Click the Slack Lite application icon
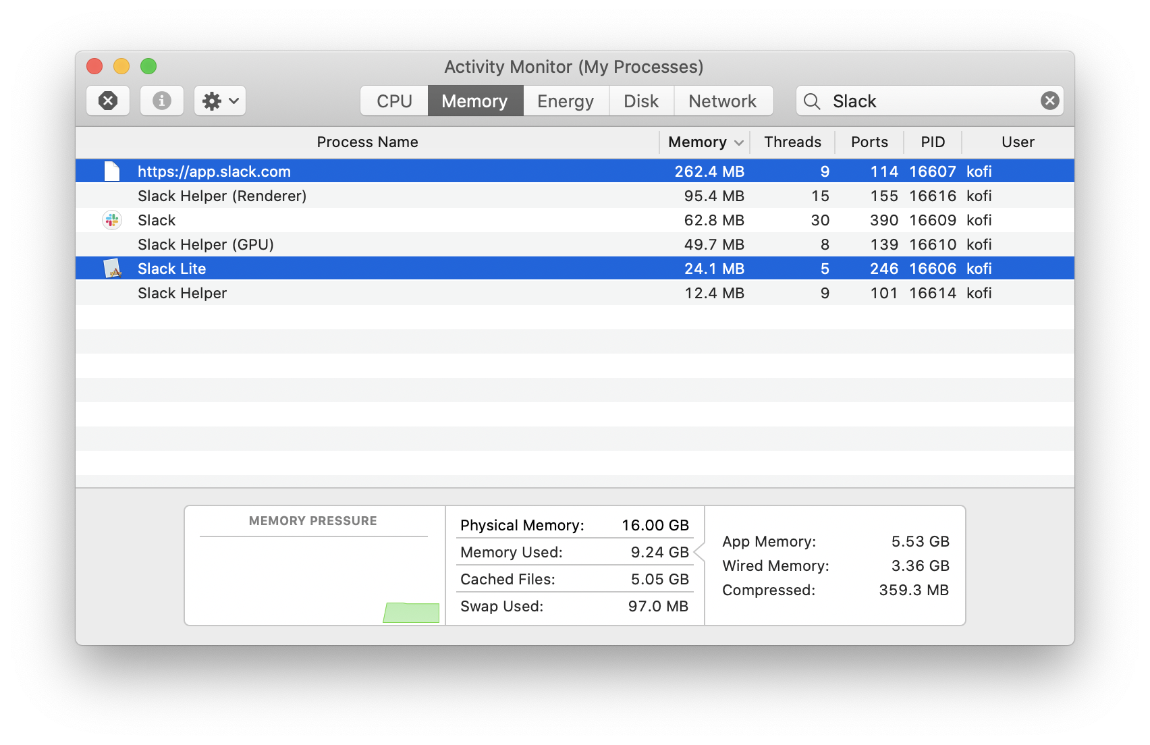This screenshot has height=745, width=1150. point(113,269)
